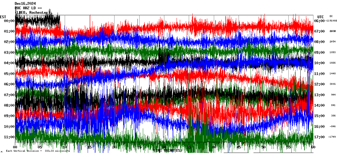Click the 06:00 EST hour label

coord(9,84)
